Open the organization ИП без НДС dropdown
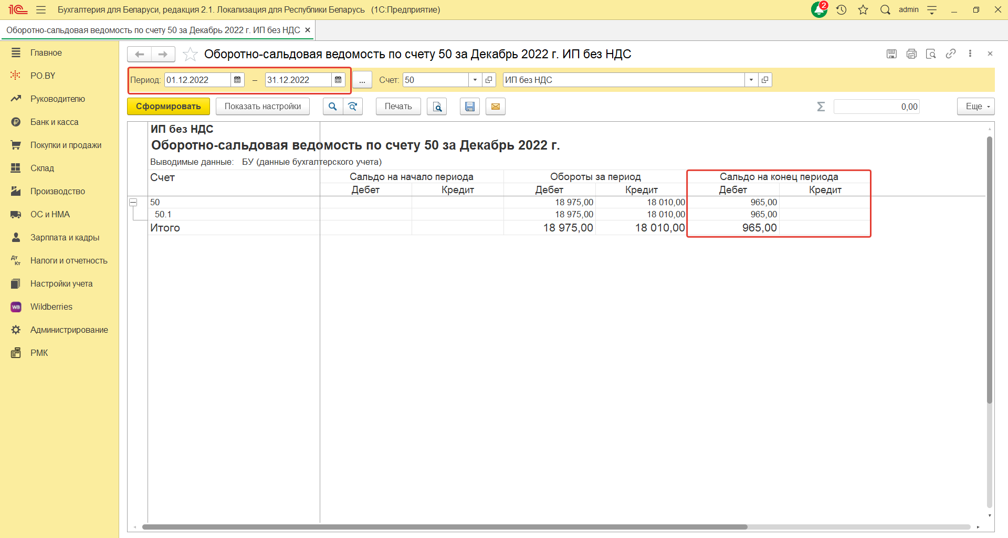Screen dimensions: 1008x538 pyautogui.click(x=751, y=80)
